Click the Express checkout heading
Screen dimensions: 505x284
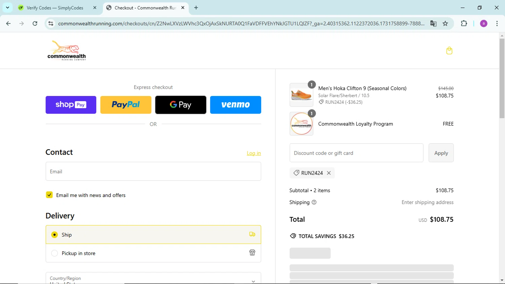[x=153, y=87]
